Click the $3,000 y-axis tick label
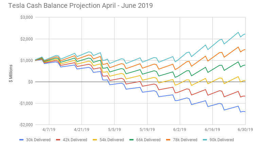The height and width of the screenshot is (146, 266). (26, 17)
